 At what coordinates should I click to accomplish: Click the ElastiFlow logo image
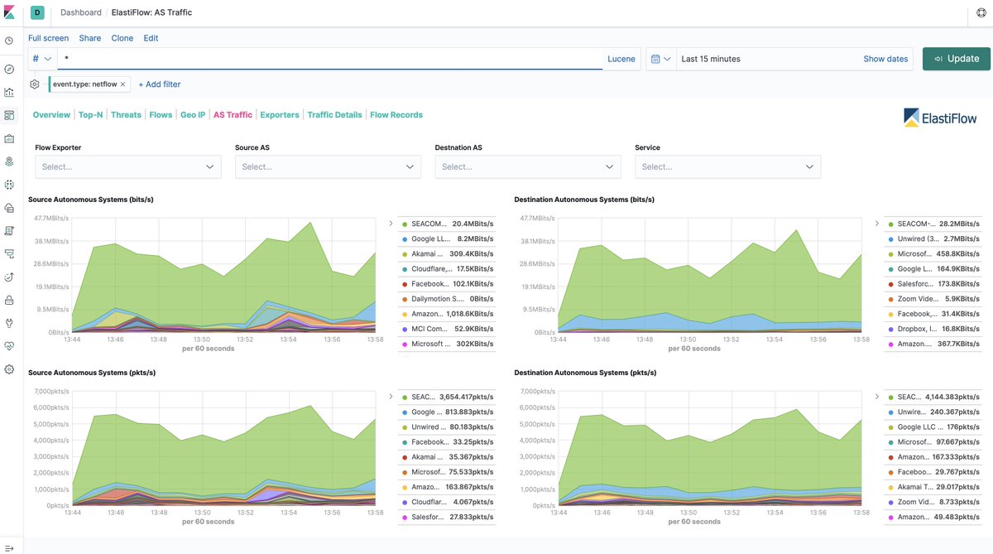point(940,118)
